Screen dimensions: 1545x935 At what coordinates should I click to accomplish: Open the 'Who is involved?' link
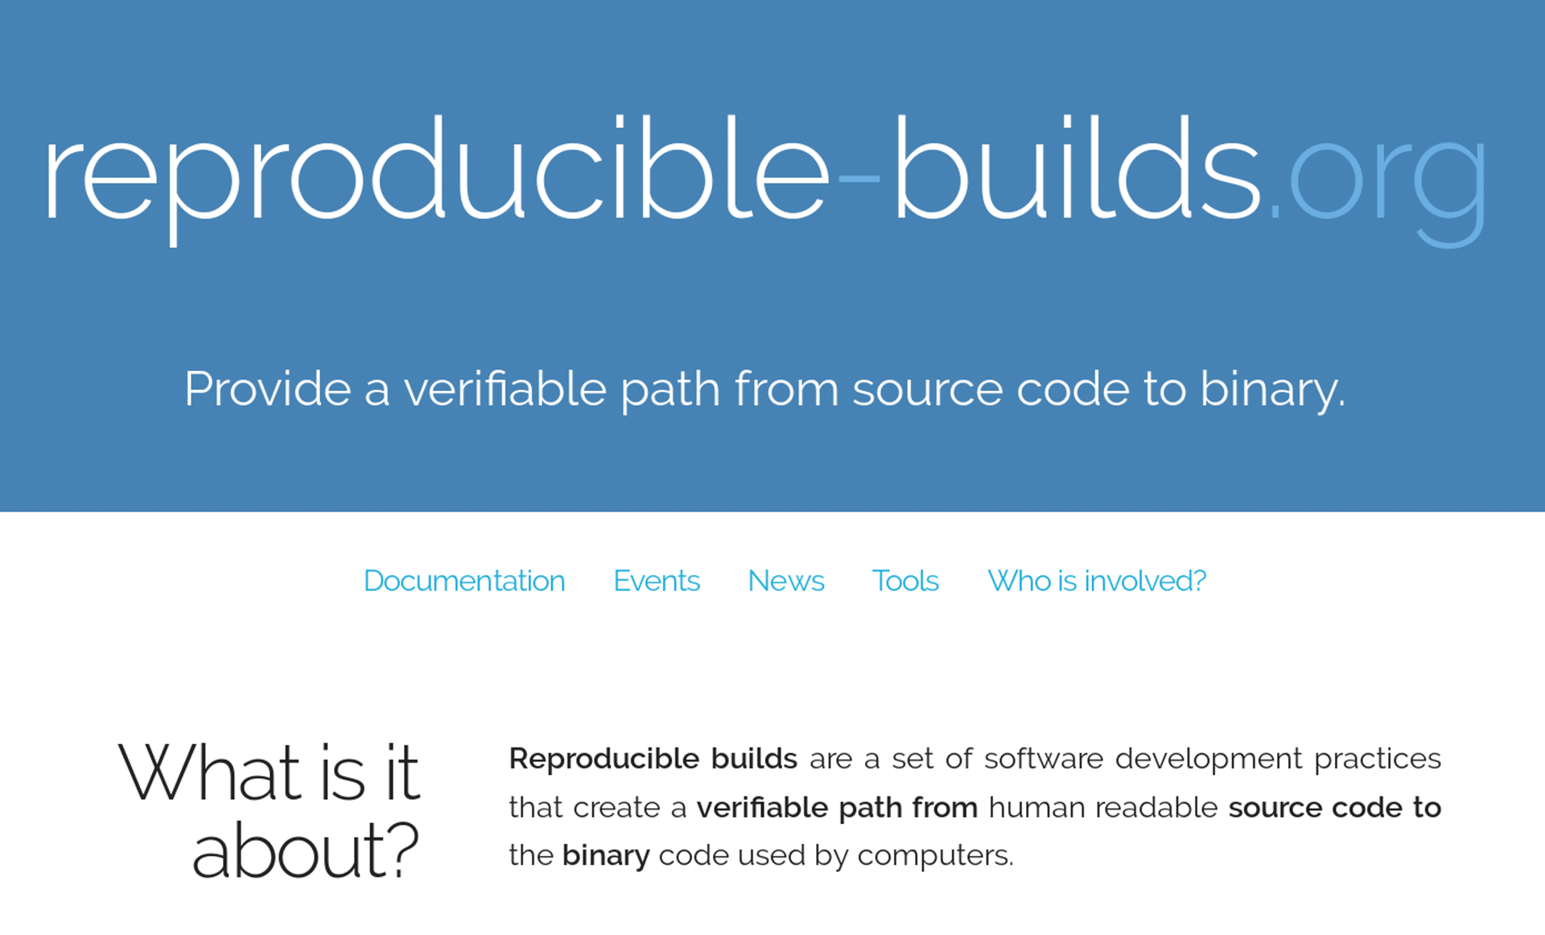(x=1096, y=581)
